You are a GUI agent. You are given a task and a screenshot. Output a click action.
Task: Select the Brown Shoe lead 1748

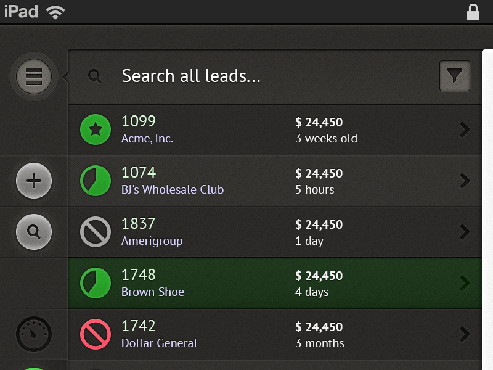[x=275, y=283]
